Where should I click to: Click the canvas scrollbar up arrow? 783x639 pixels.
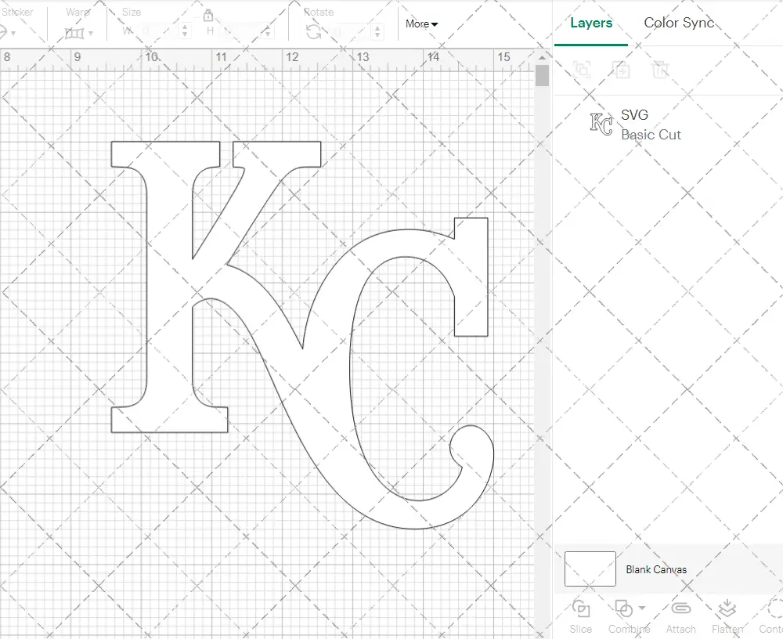[542, 57]
